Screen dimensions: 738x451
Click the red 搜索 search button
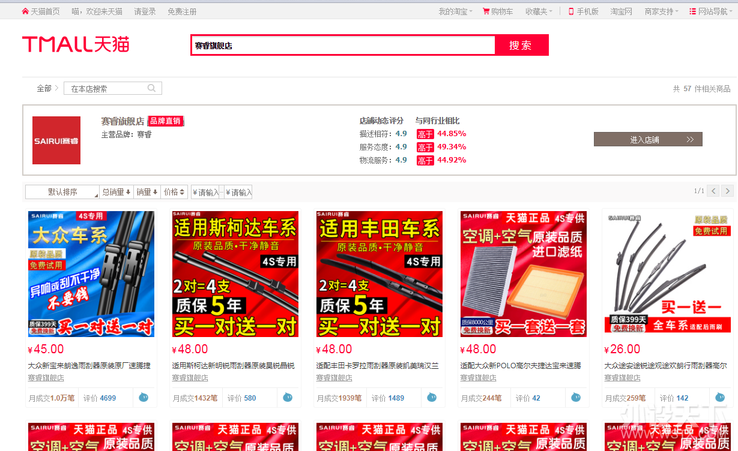(521, 46)
